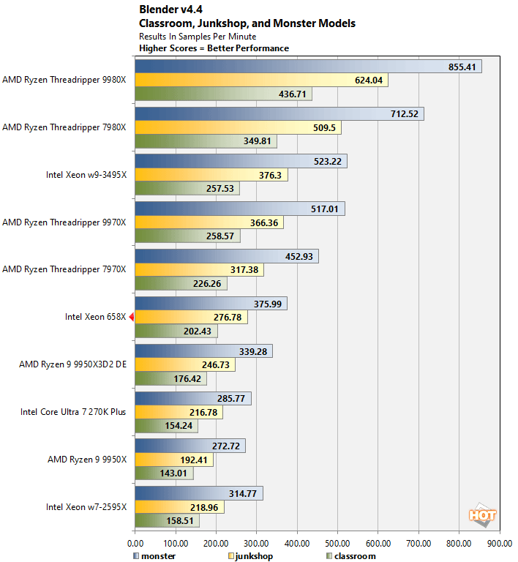518x562 pixels.
Task: Click the 158.51 classroom bar value
Action: pos(180,521)
